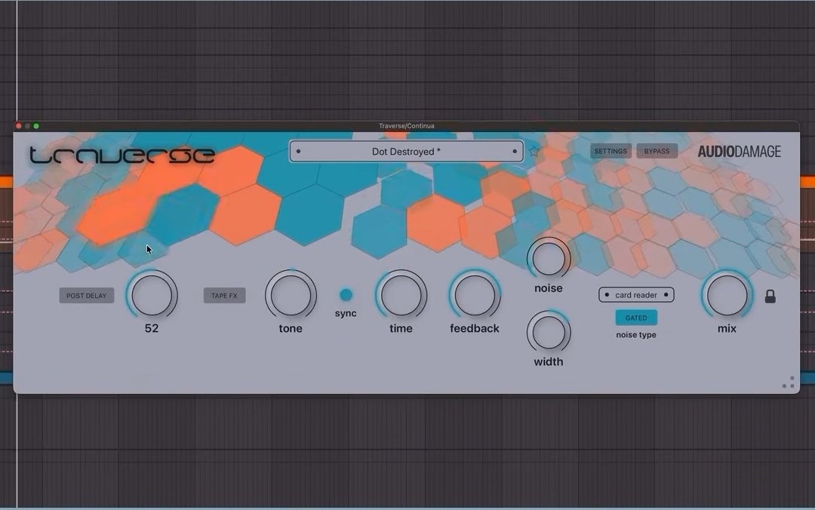Click the mix knob
This screenshot has height=510, width=815.
pyautogui.click(x=727, y=295)
